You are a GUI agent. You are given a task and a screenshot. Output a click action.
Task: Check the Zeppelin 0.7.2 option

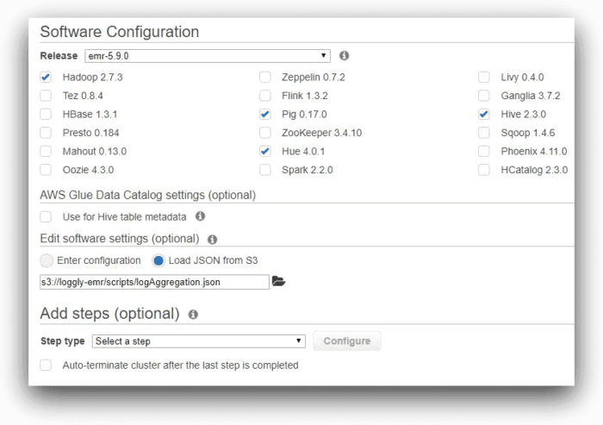[265, 77]
